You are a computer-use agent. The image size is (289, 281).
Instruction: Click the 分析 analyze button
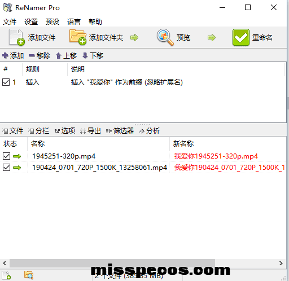pos(149,131)
